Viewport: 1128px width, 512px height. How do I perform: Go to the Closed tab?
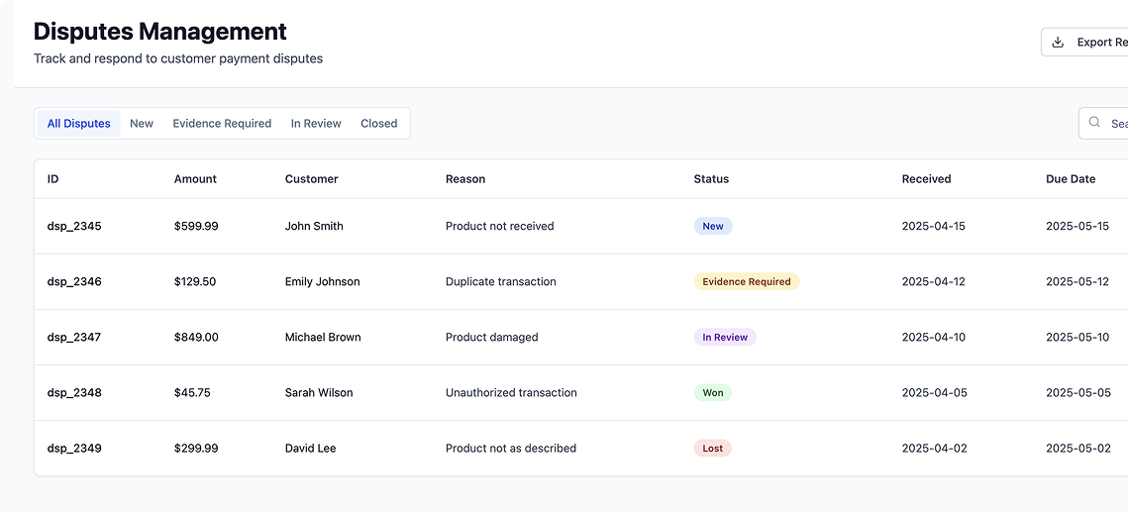point(378,124)
